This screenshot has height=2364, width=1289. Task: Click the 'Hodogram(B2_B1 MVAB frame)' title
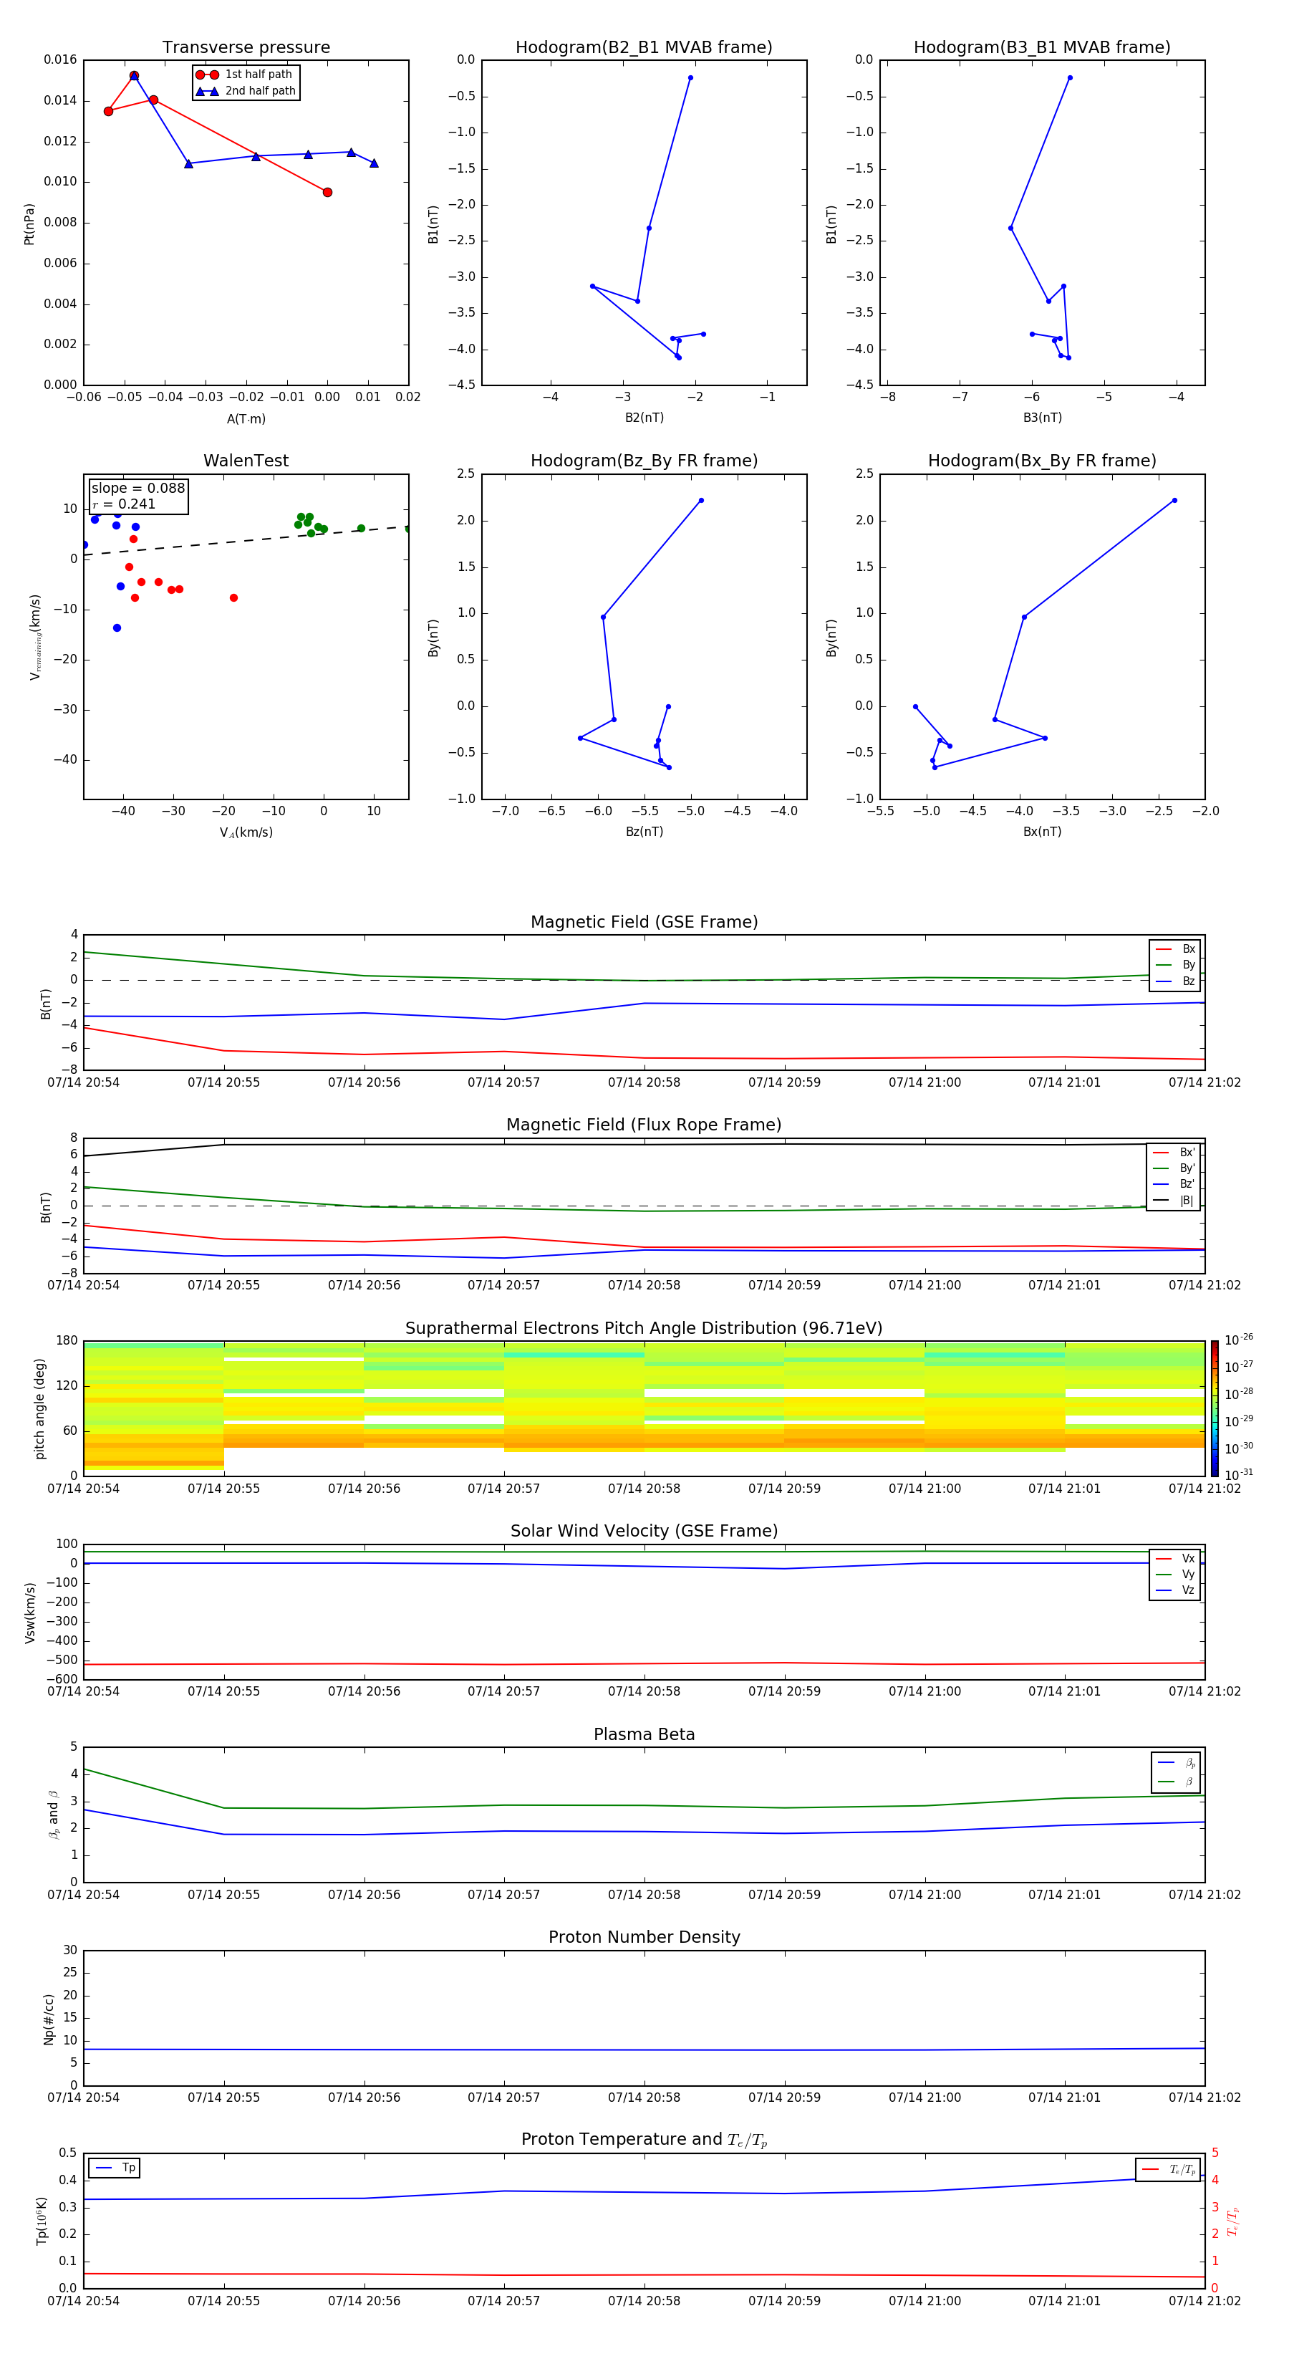(644, 48)
